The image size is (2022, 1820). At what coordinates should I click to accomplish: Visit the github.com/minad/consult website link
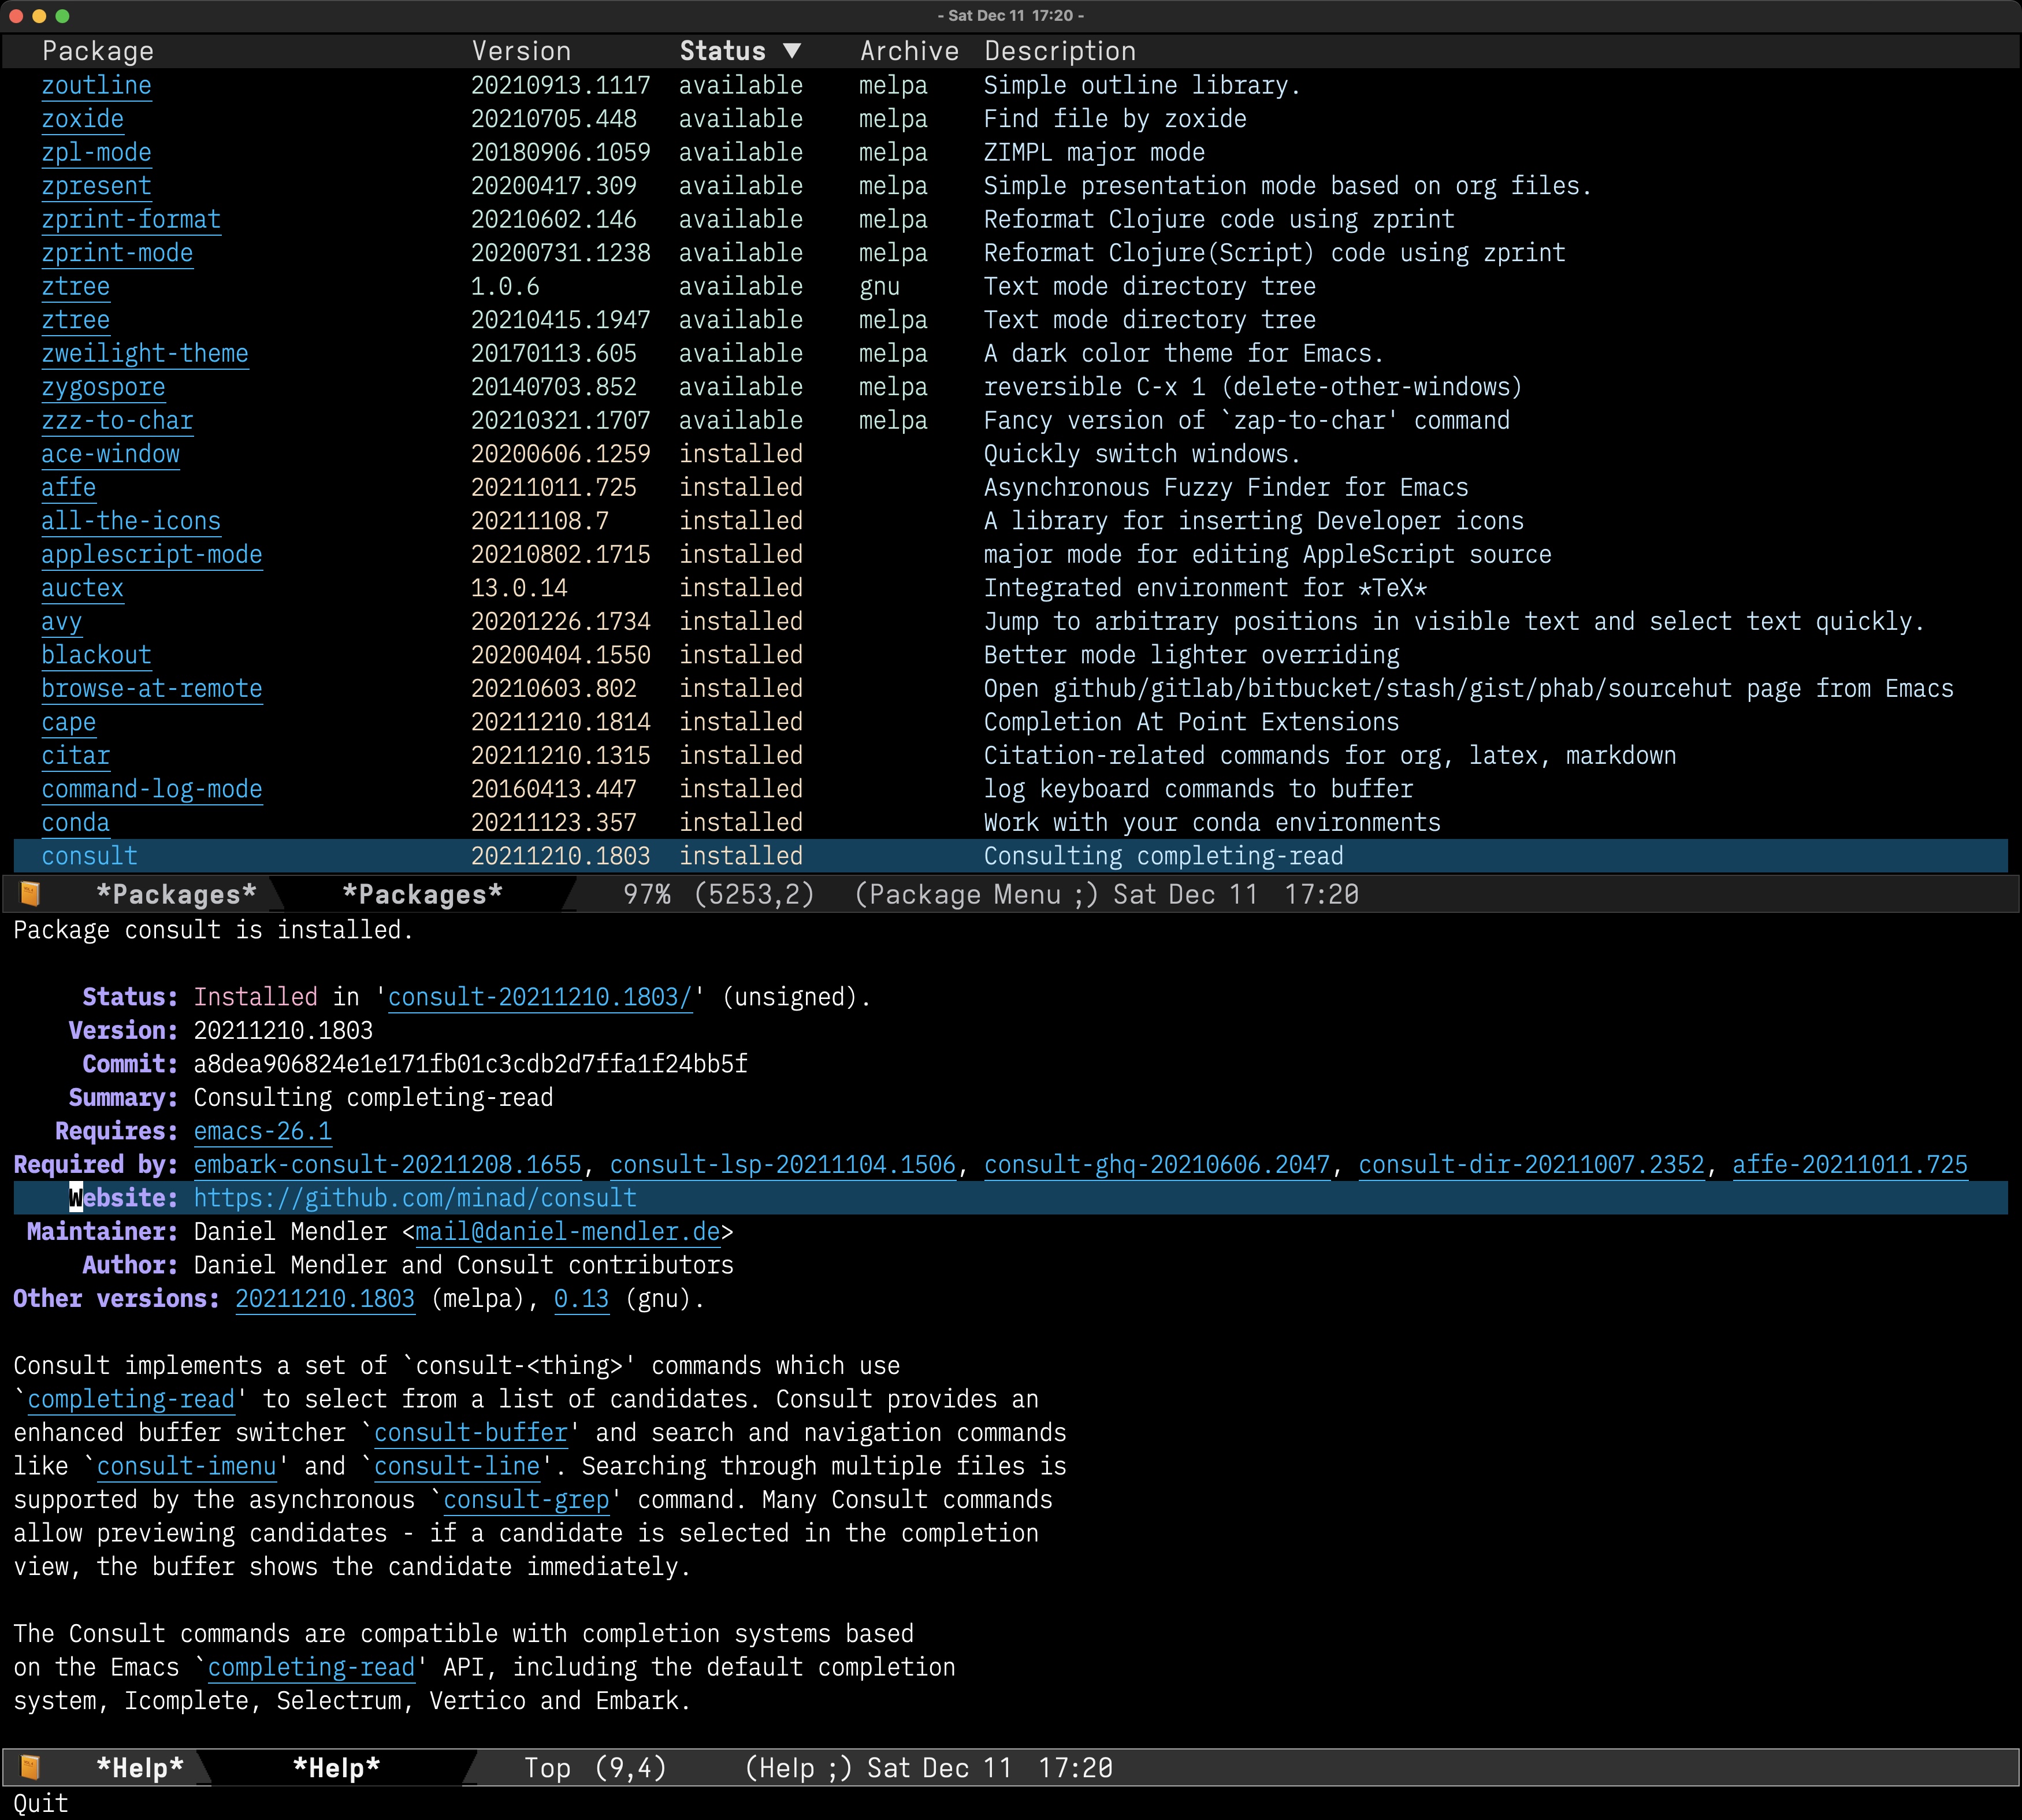[x=415, y=1198]
